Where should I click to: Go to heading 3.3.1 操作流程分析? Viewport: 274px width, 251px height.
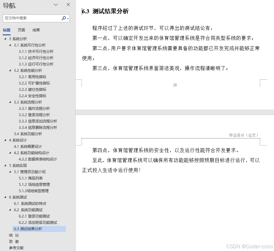click(34, 108)
